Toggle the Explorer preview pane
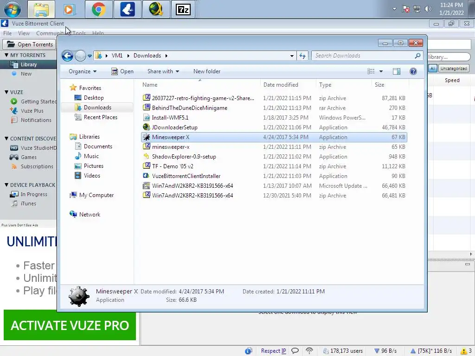 click(x=397, y=71)
